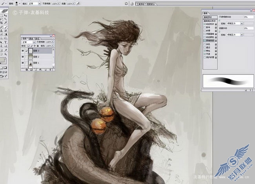
Task: Select layer 图层 2 thumbnail
Action: (31, 57)
